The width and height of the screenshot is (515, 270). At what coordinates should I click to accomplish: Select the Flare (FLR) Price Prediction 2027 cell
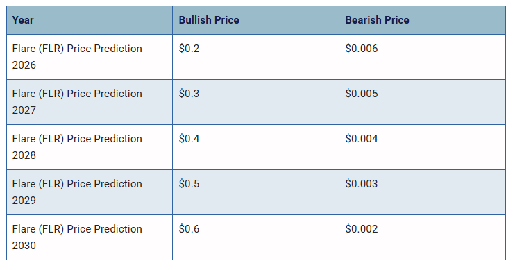click(90, 102)
